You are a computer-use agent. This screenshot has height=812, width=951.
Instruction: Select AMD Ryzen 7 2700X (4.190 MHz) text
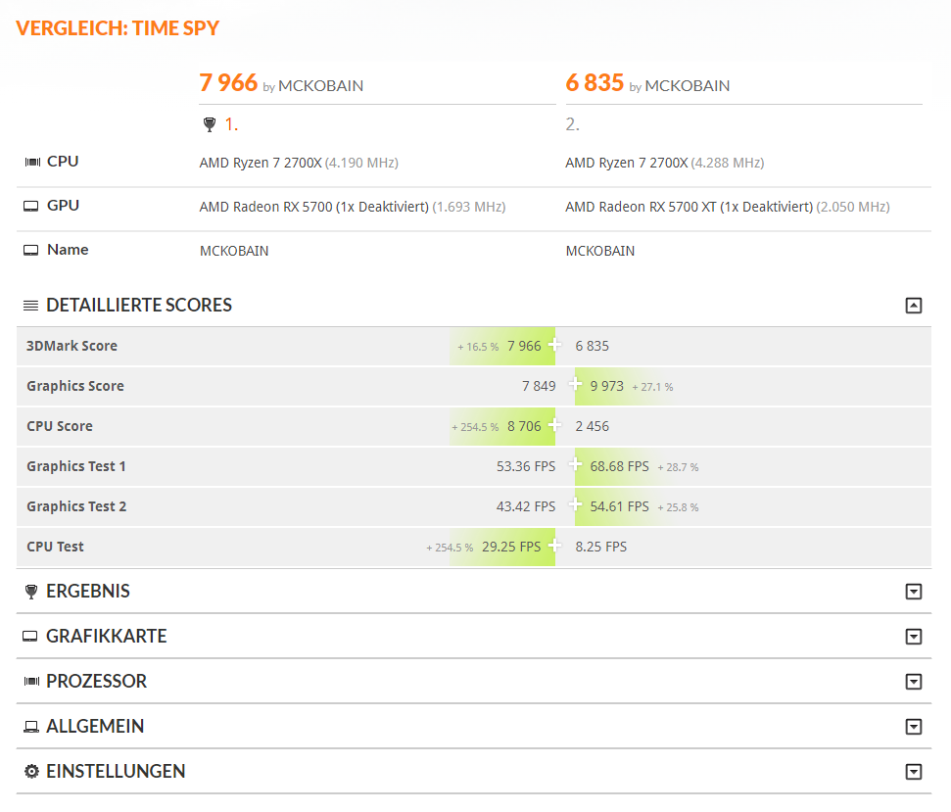(x=299, y=164)
